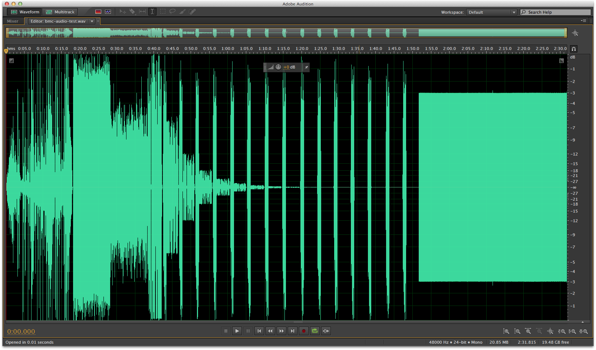This screenshot has width=596, height=350.
Task: Close the bmc-audio-test.wav editor tab
Action: [x=98, y=21]
